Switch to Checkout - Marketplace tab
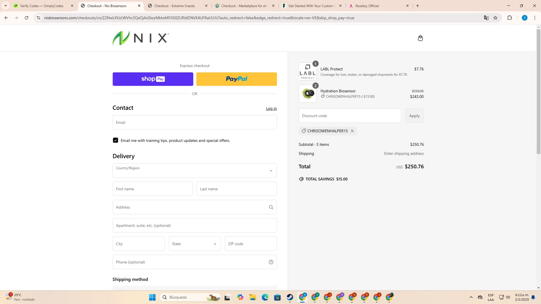This screenshot has height=304, width=541. tap(244, 6)
